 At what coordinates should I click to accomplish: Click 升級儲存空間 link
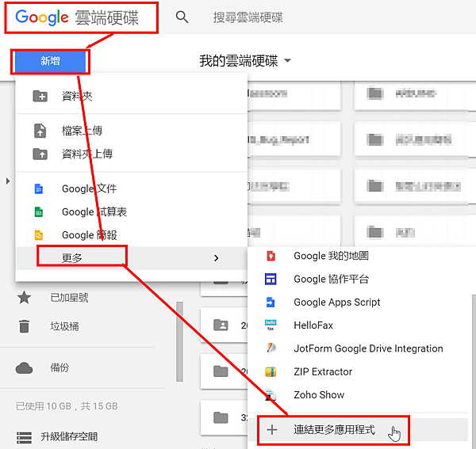[69, 436]
